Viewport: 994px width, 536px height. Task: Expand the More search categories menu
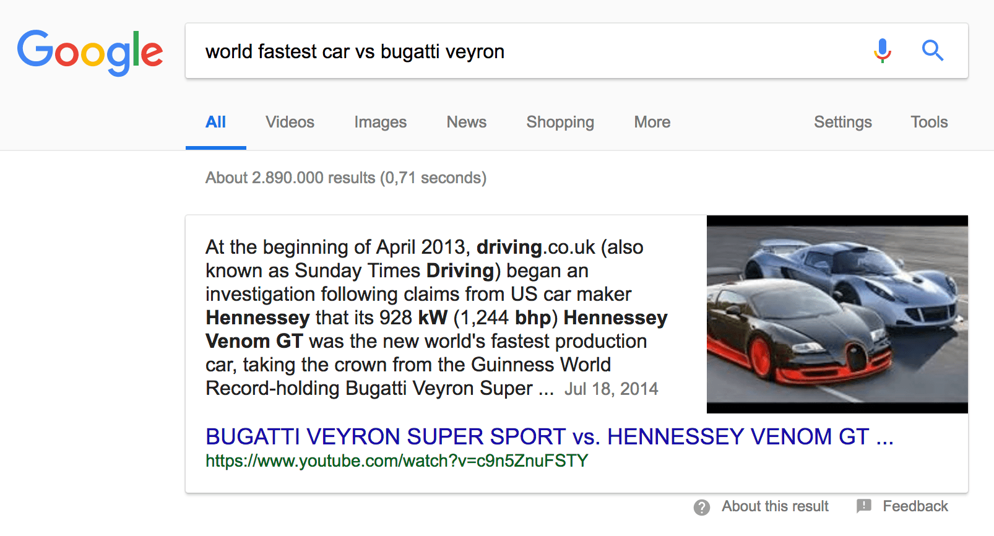[652, 123]
